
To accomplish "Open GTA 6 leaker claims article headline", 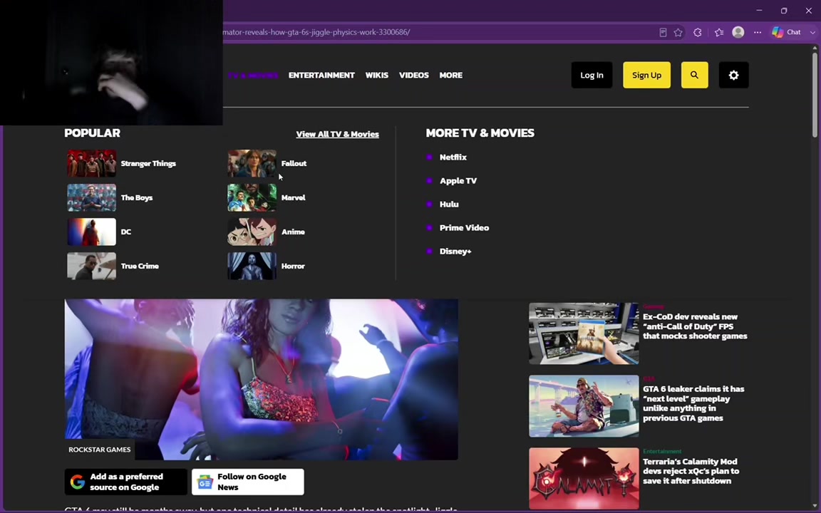I will tap(693, 403).
